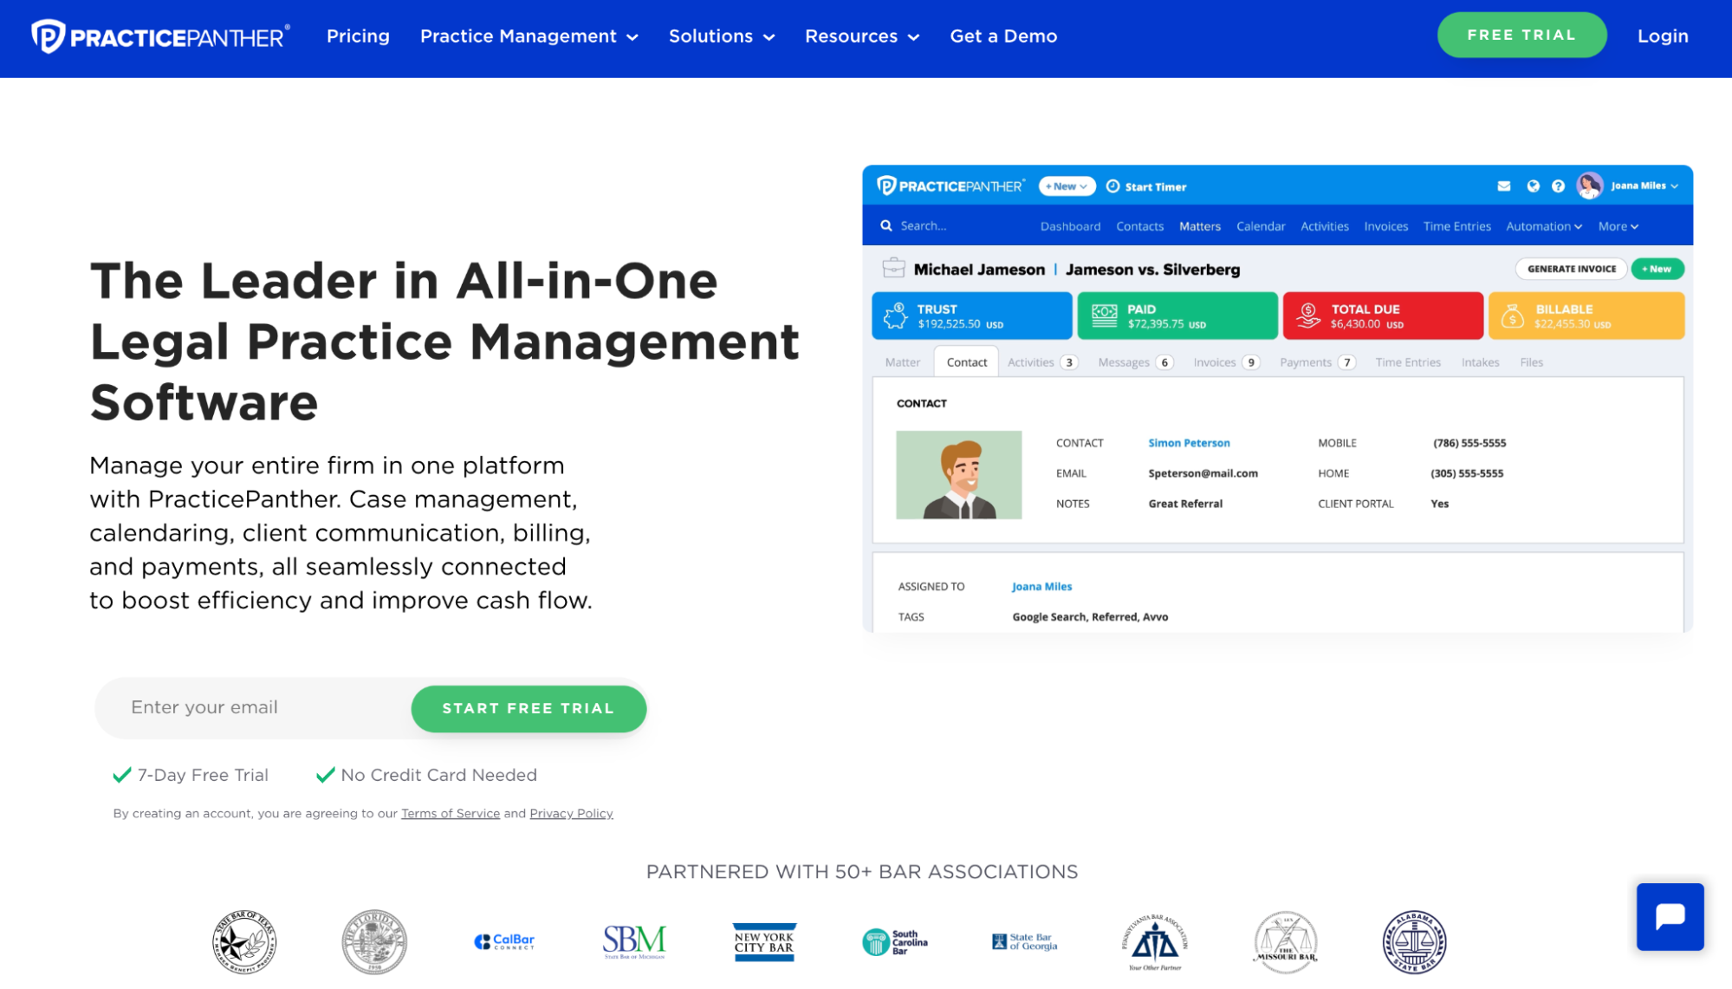Click the State Bar of Texas seal

(244, 942)
